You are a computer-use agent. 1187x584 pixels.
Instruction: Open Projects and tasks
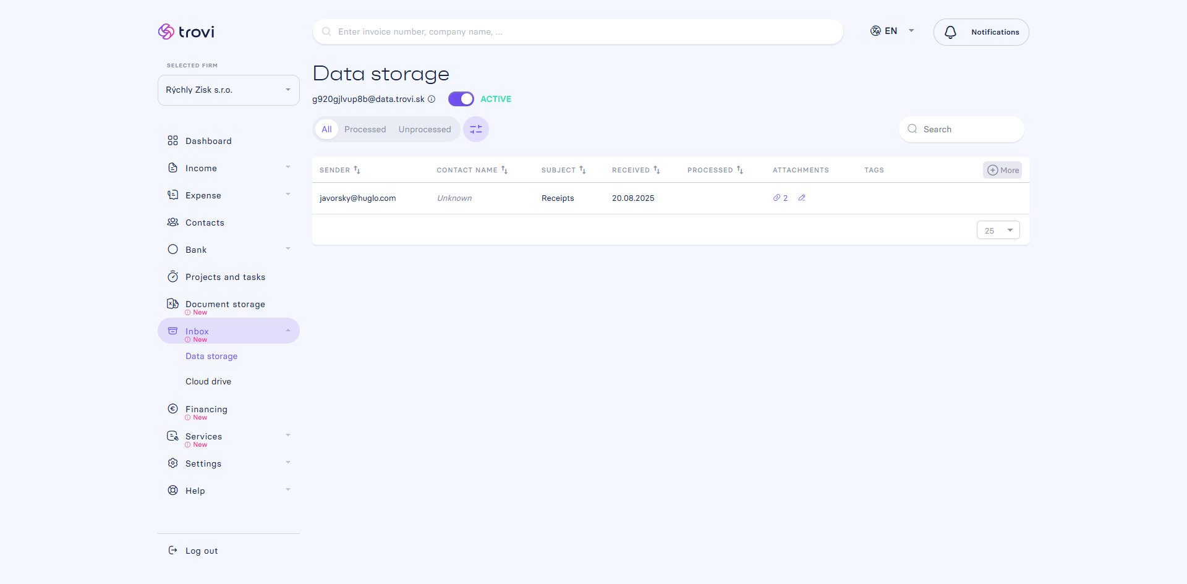[225, 277]
